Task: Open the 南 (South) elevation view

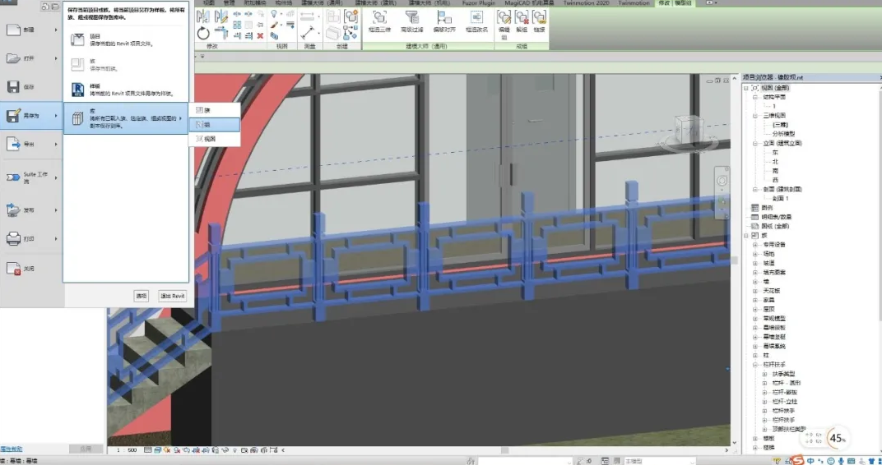Action: [x=775, y=170]
